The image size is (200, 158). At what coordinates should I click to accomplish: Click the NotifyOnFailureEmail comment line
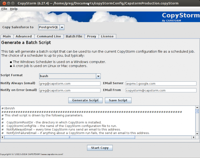[75, 133]
